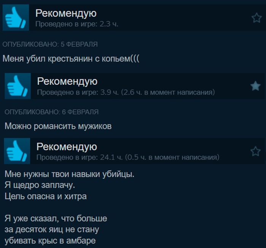Image resolution: width=266 pixels, height=248 pixels.
Task: Click review text 'Можно романсить мужиков'
Action: coord(58,126)
